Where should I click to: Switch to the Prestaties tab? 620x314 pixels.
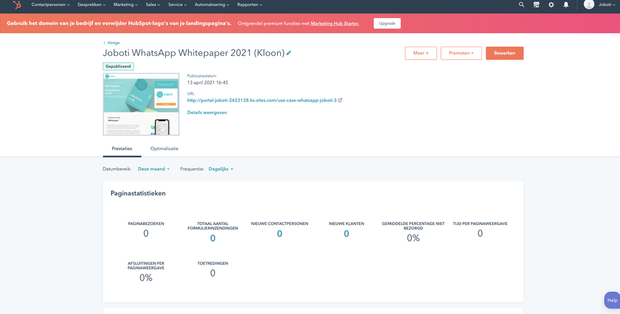(x=122, y=148)
